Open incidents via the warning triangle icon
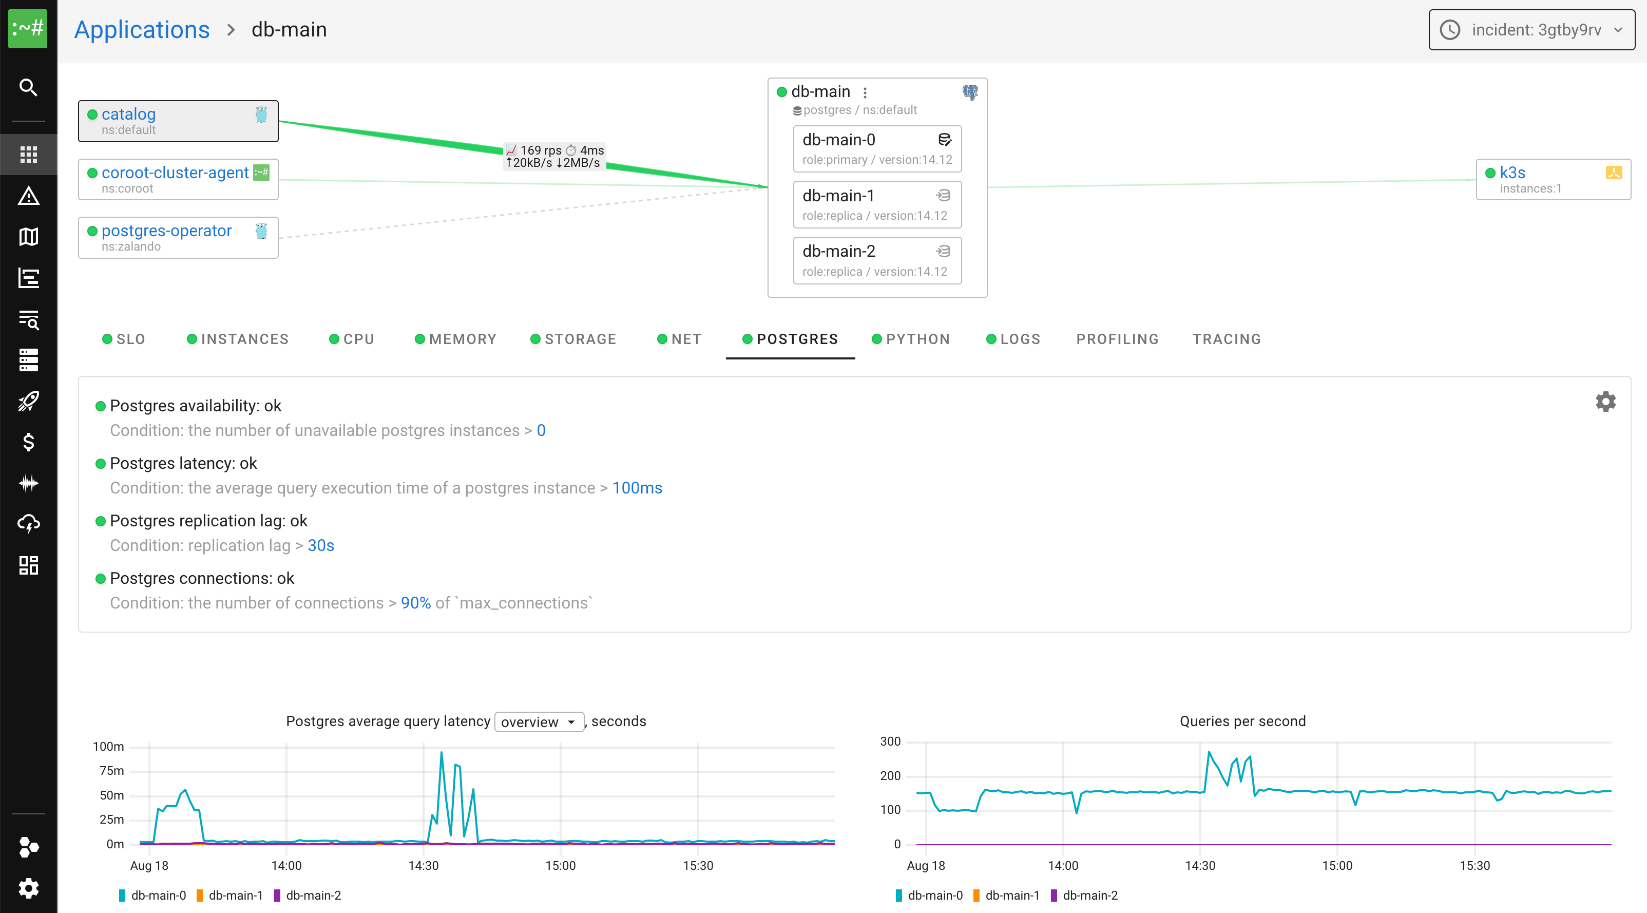 [29, 196]
